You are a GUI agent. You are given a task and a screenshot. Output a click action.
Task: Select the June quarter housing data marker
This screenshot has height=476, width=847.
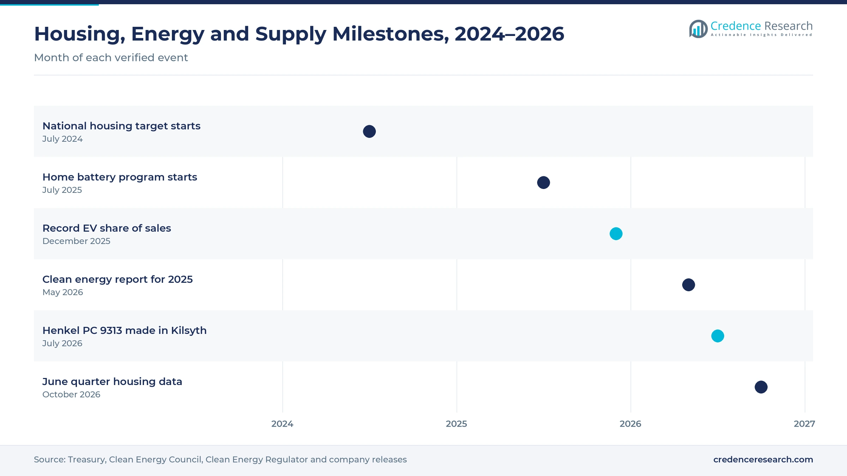(x=761, y=387)
